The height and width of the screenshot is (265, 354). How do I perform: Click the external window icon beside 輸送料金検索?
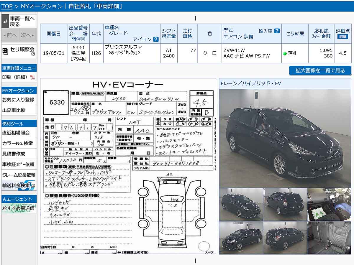[x=32, y=186]
